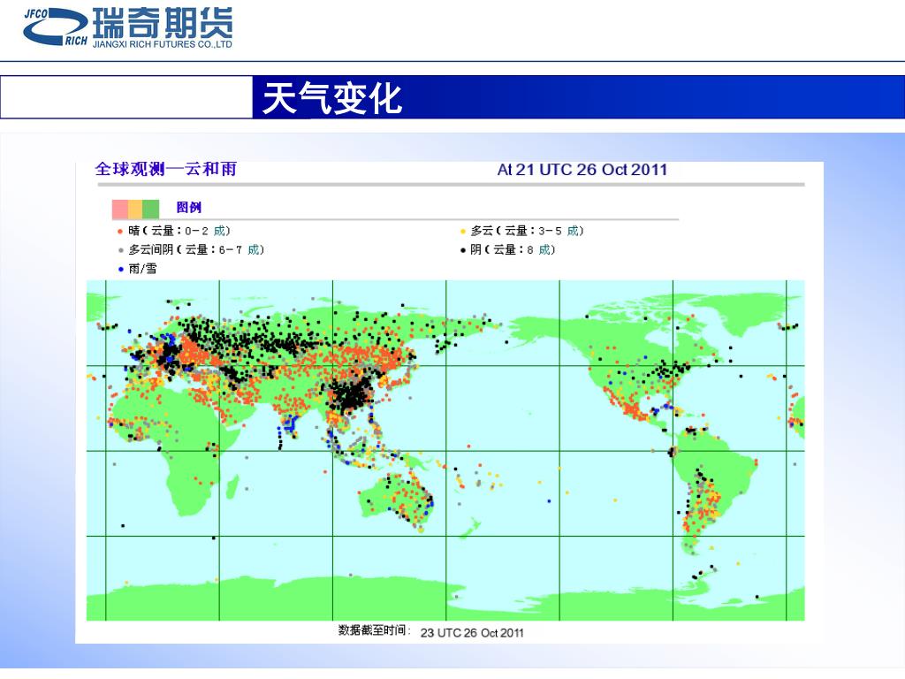
Task: Click the timestamp At 21 UTC 26 Oct 2011
Action: 582,169
